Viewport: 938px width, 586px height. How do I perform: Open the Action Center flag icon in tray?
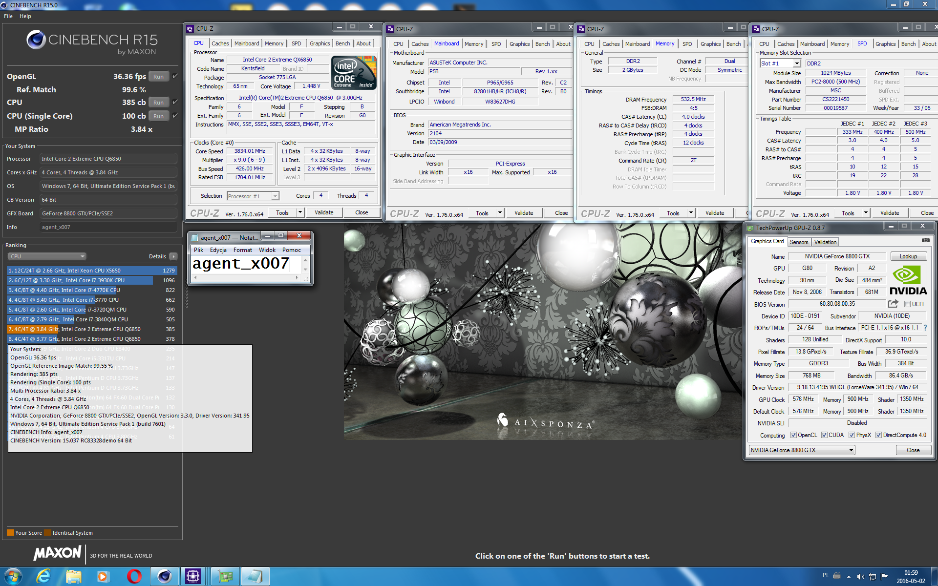pos(884,577)
